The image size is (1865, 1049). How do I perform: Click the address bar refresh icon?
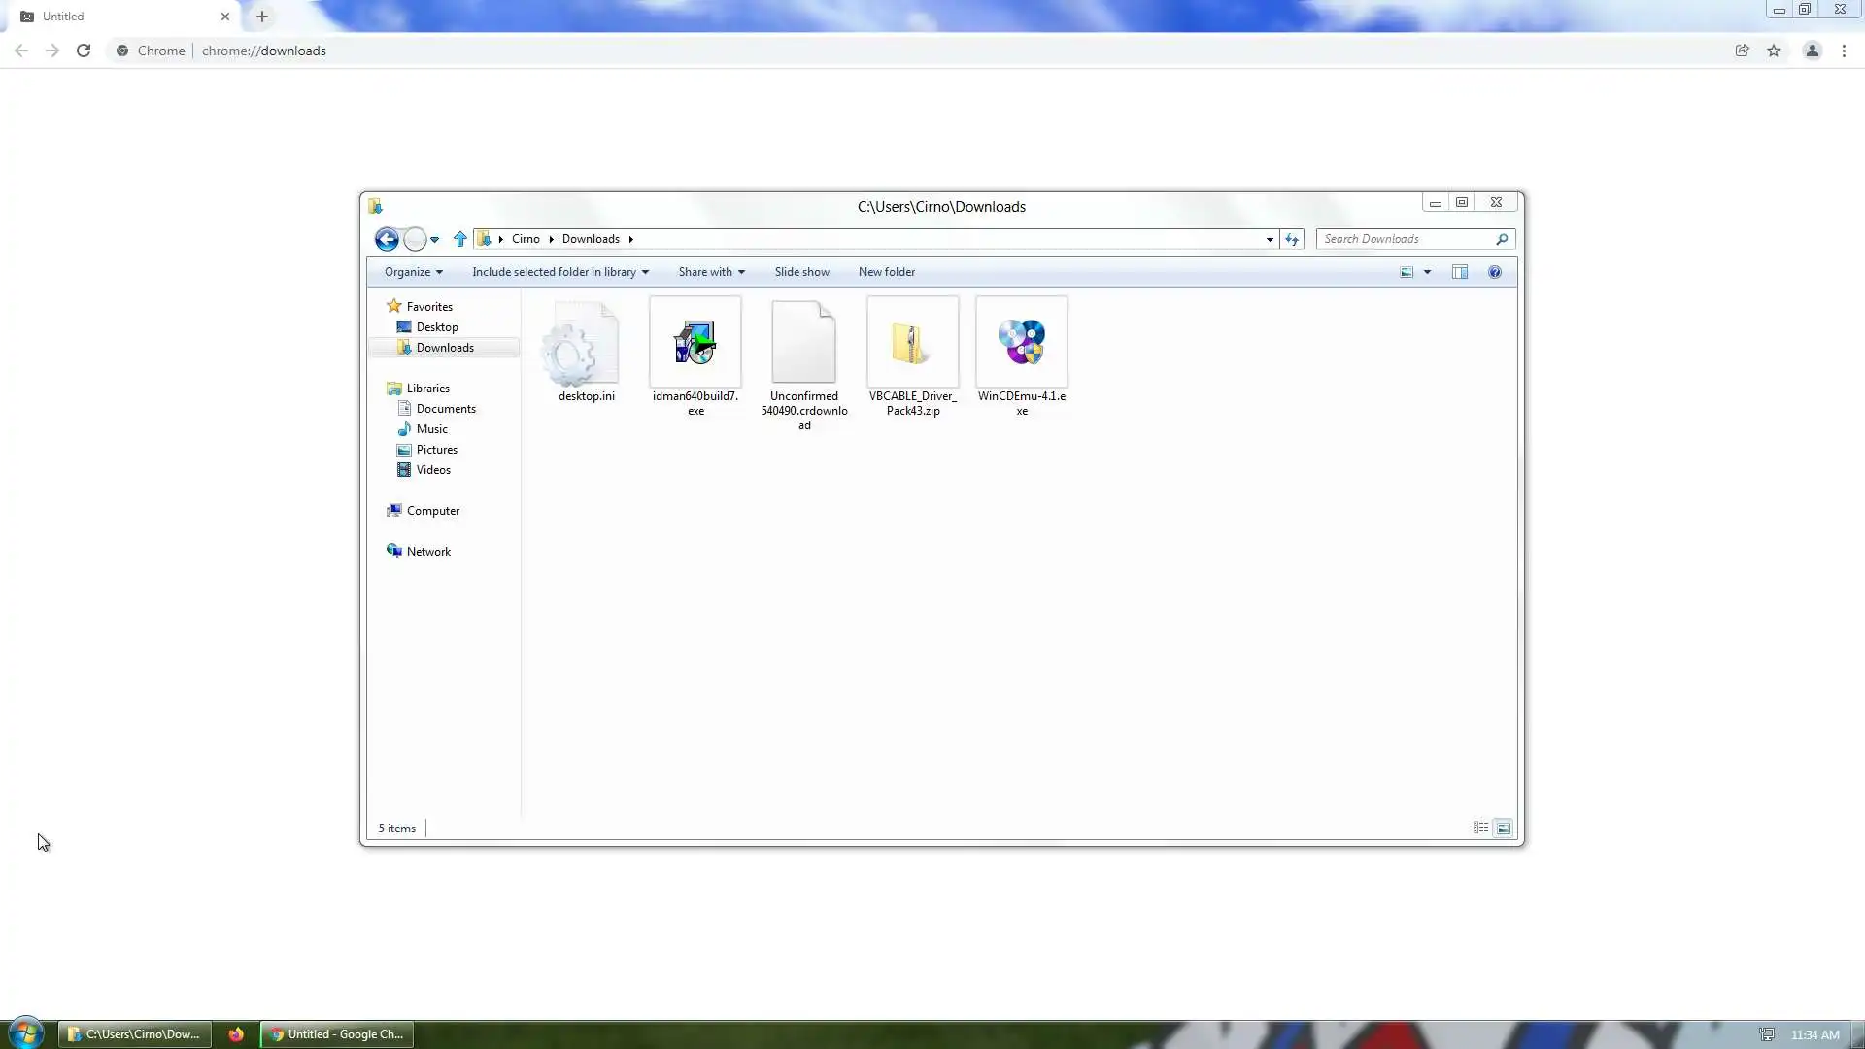click(1292, 239)
